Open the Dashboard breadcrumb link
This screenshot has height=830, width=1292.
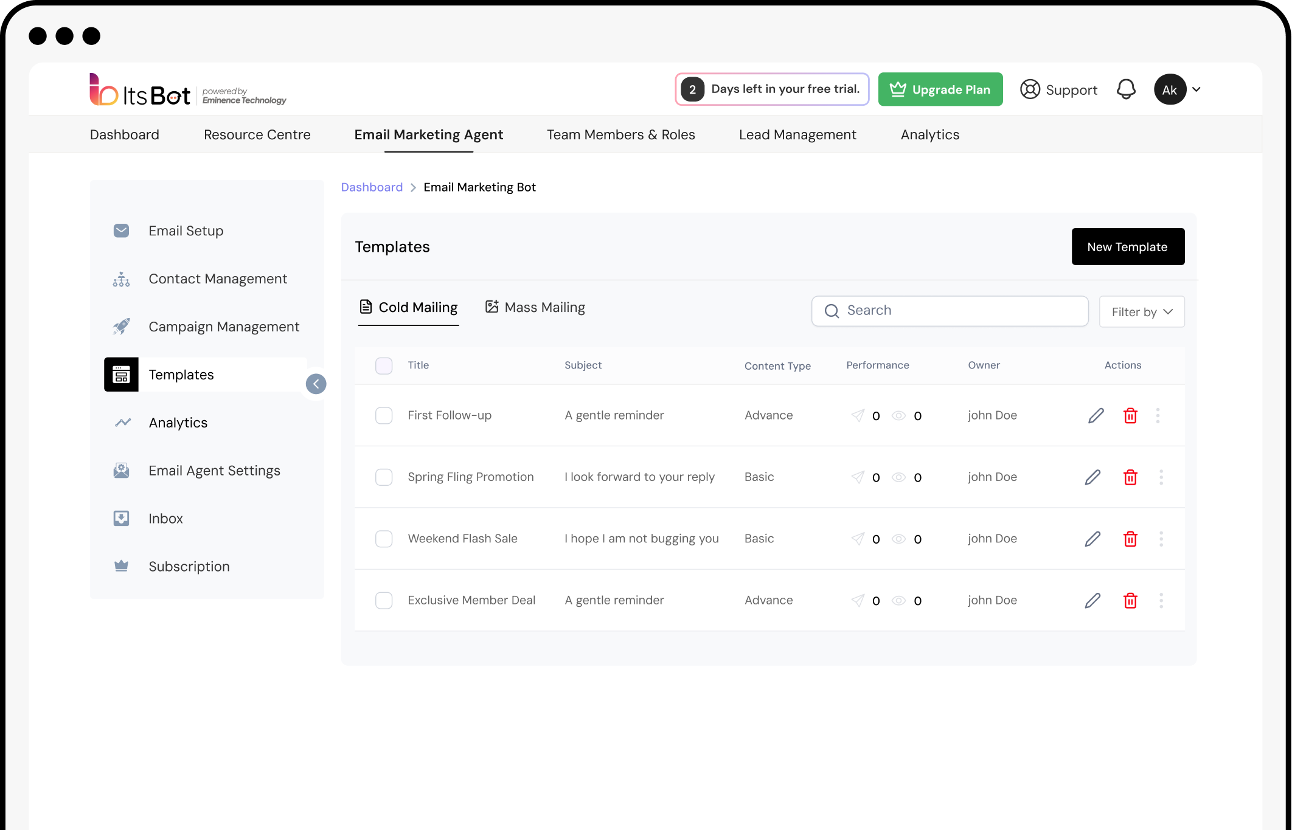tap(372, 187)
